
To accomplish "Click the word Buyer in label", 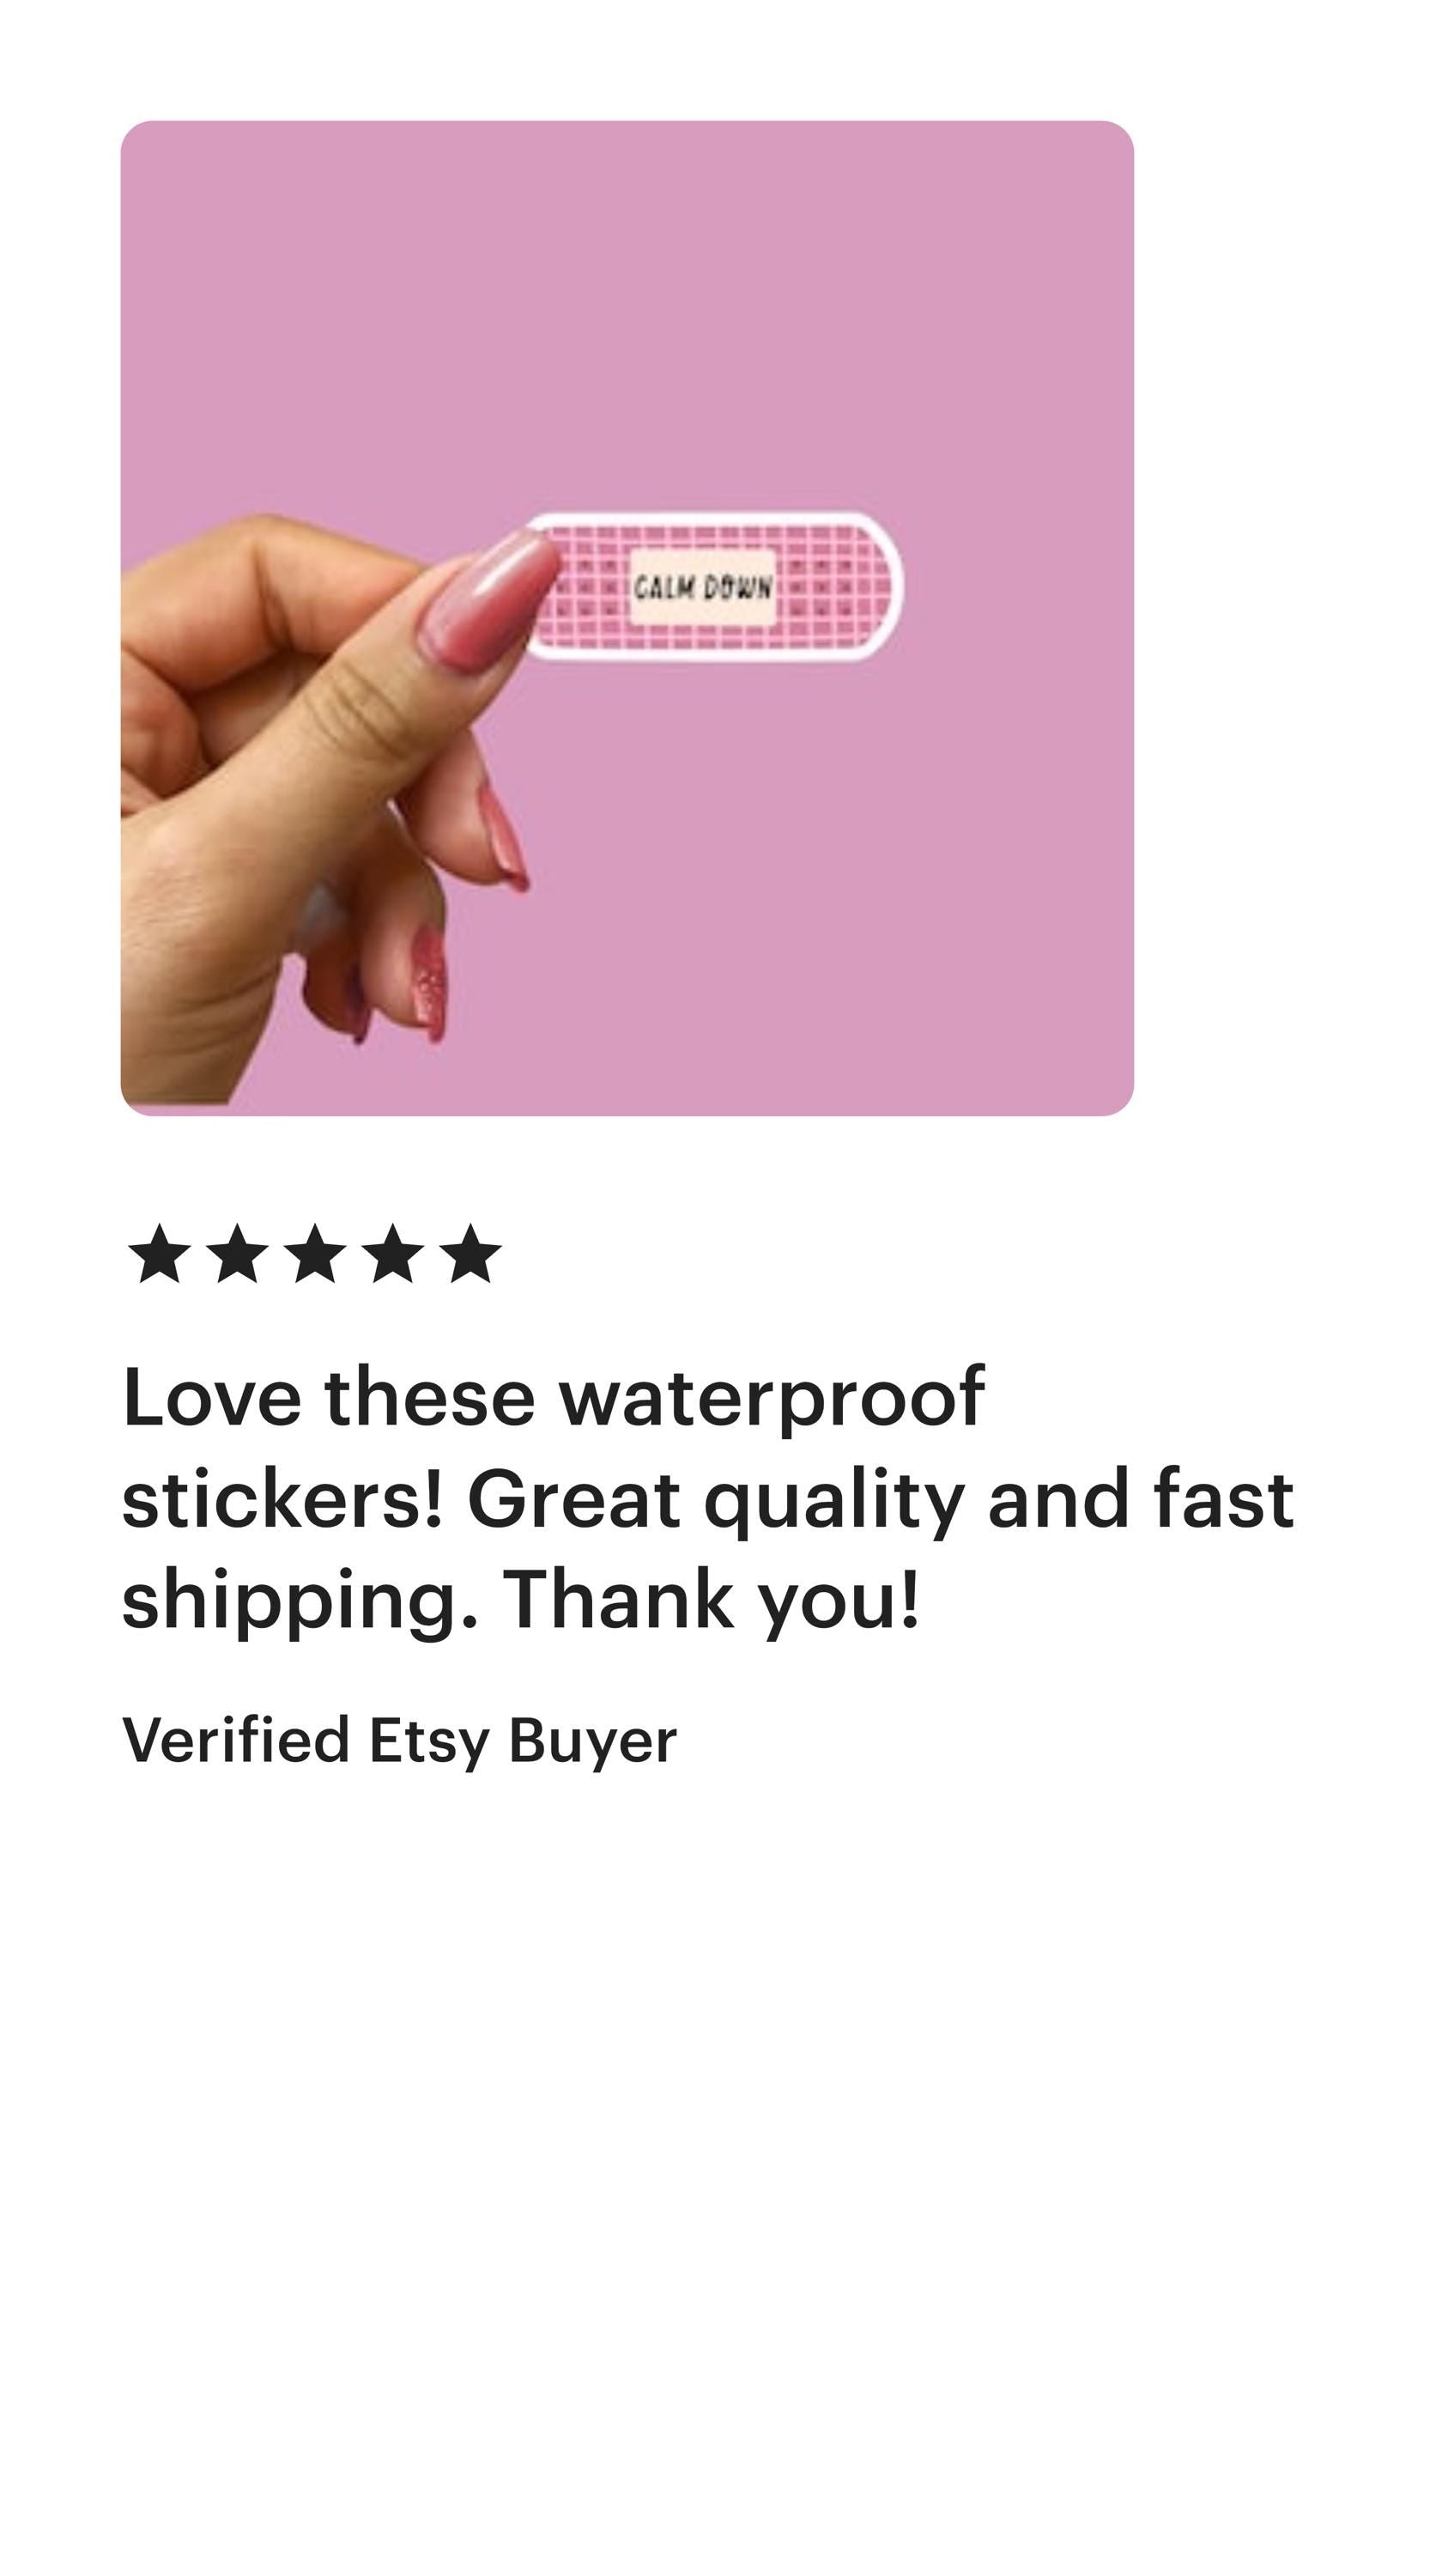I will coord(592,1741).
